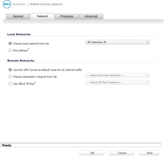Click the OK button
The width and height of the screenshot is (165, 159).
[x=92, y=153]
